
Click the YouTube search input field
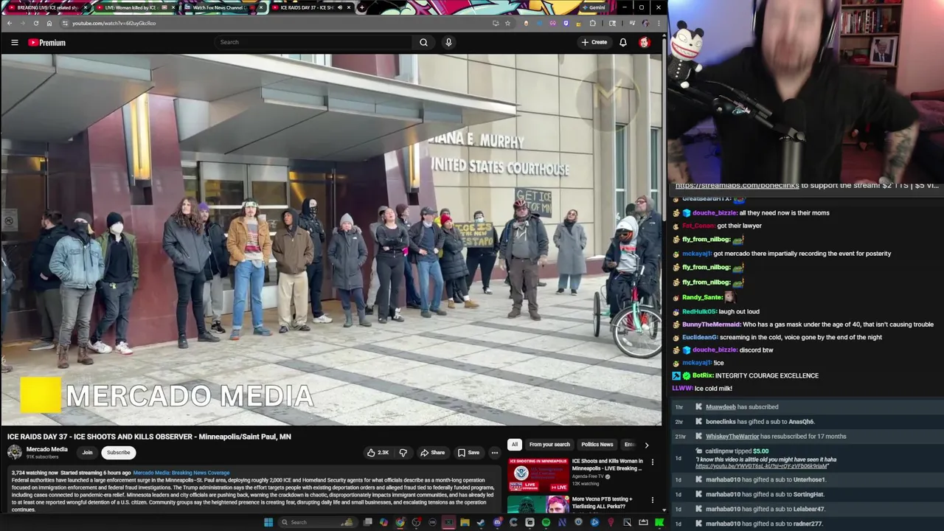tap(313, 42)
